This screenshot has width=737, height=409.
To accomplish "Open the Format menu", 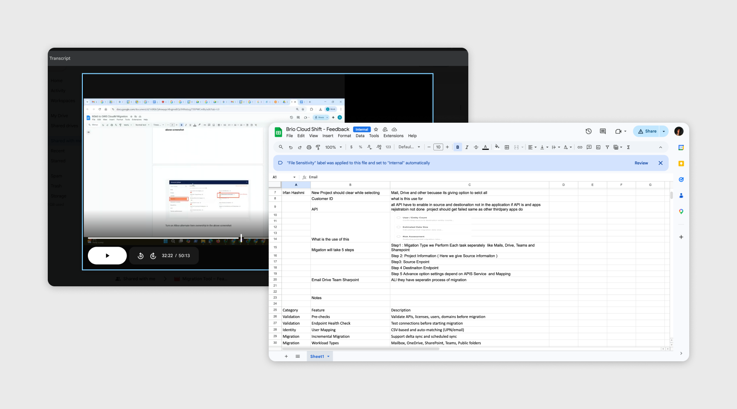I will (345, 136).
